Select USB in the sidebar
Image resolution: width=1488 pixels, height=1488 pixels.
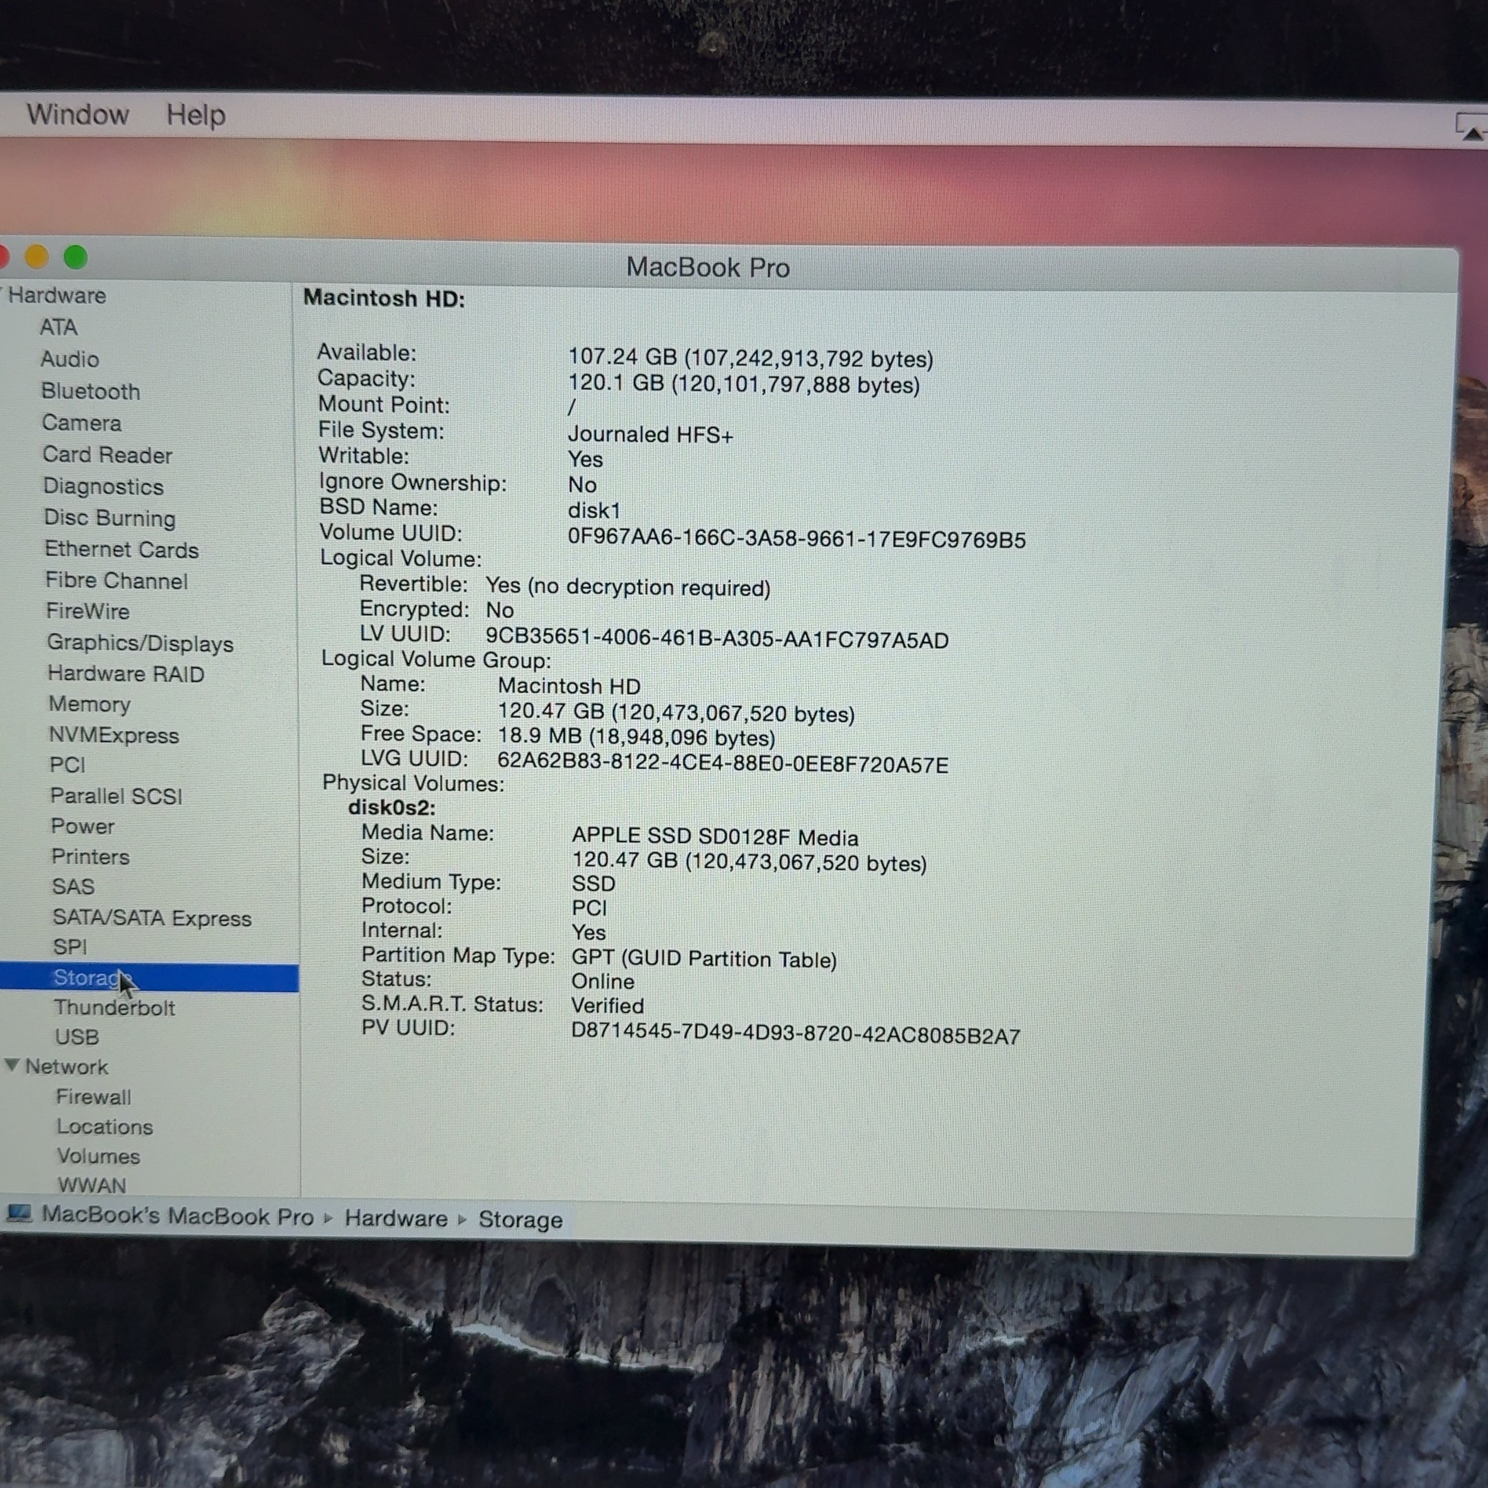pos(77,1037)
